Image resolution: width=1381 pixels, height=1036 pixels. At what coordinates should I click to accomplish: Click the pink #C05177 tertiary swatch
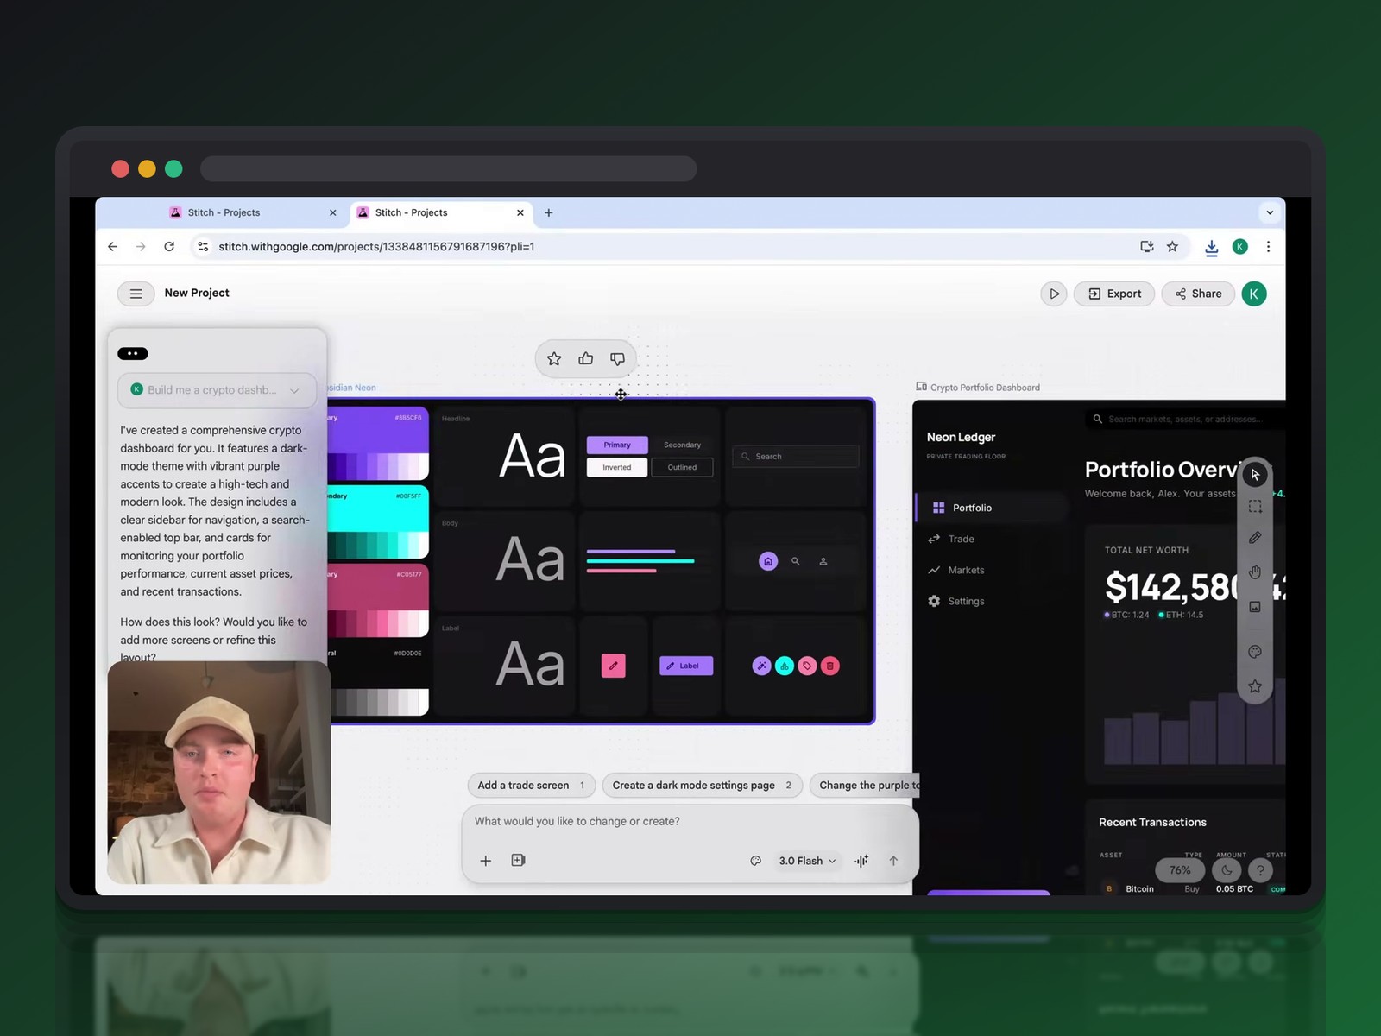pos(378,600)
